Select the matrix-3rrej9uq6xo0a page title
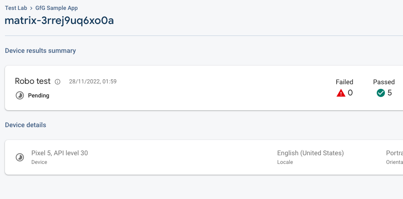The image size is (403, 199). coord(59,21)
